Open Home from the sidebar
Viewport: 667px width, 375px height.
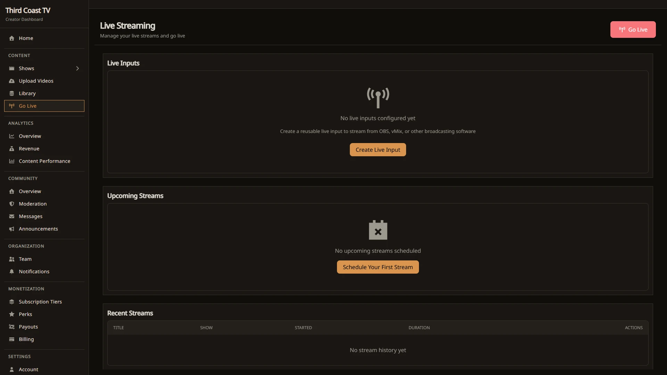click(x=44, y=38)
